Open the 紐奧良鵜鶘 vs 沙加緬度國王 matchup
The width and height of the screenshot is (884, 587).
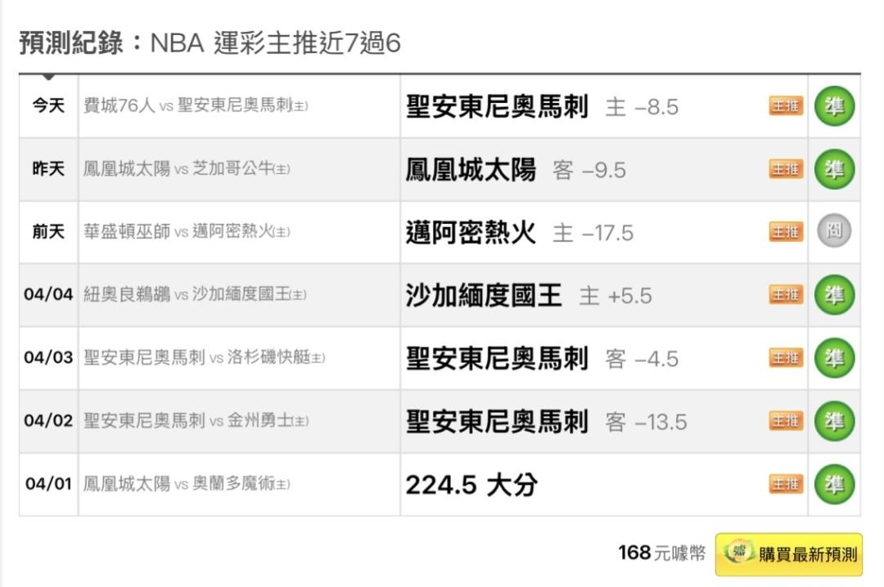point(195,295)
